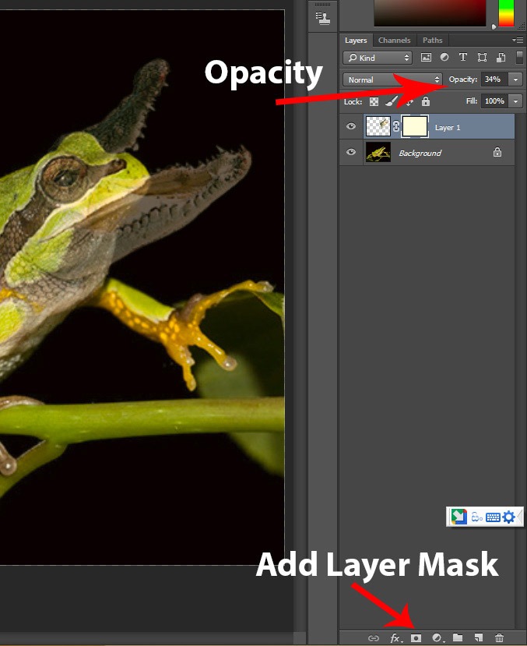The width and height of the screenshot is (527, 646).
Task: Hide the Background layer eye icon
Action: (x=351, y=153)
